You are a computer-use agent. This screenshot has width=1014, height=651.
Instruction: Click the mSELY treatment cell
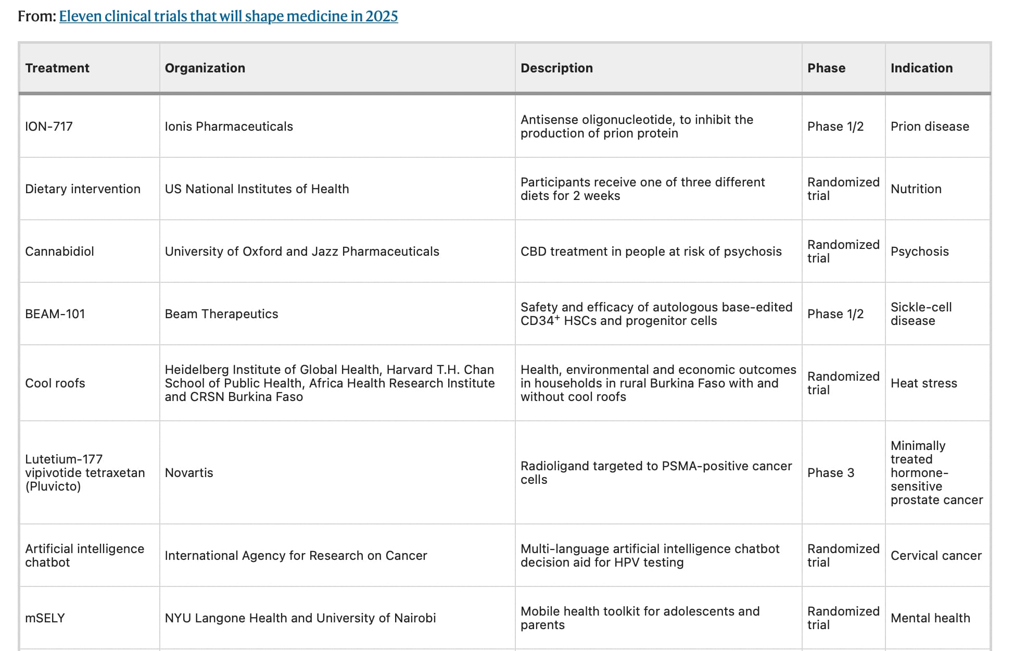(x=90, y=618)
